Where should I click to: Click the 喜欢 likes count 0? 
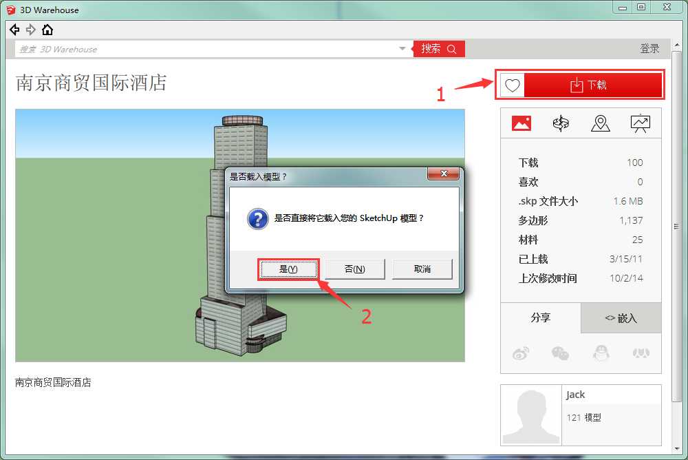point(640,182)
